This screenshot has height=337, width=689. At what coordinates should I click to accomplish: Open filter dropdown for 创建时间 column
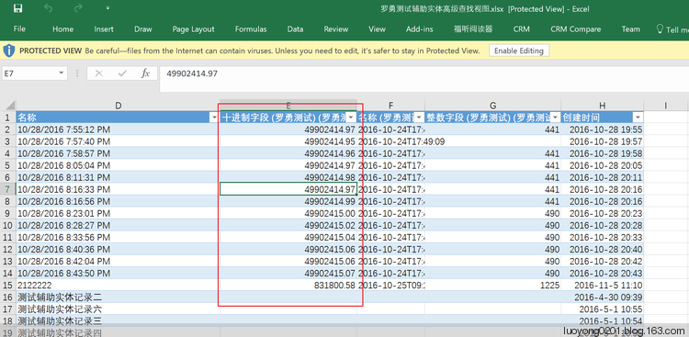638,118
